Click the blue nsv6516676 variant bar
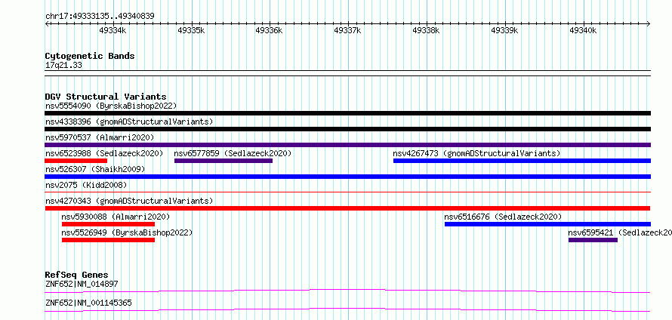Viewport: 672px width, 320px height. click(547, 224)
